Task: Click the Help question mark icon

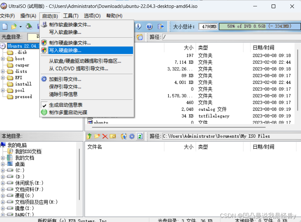Action: point(149,26)
